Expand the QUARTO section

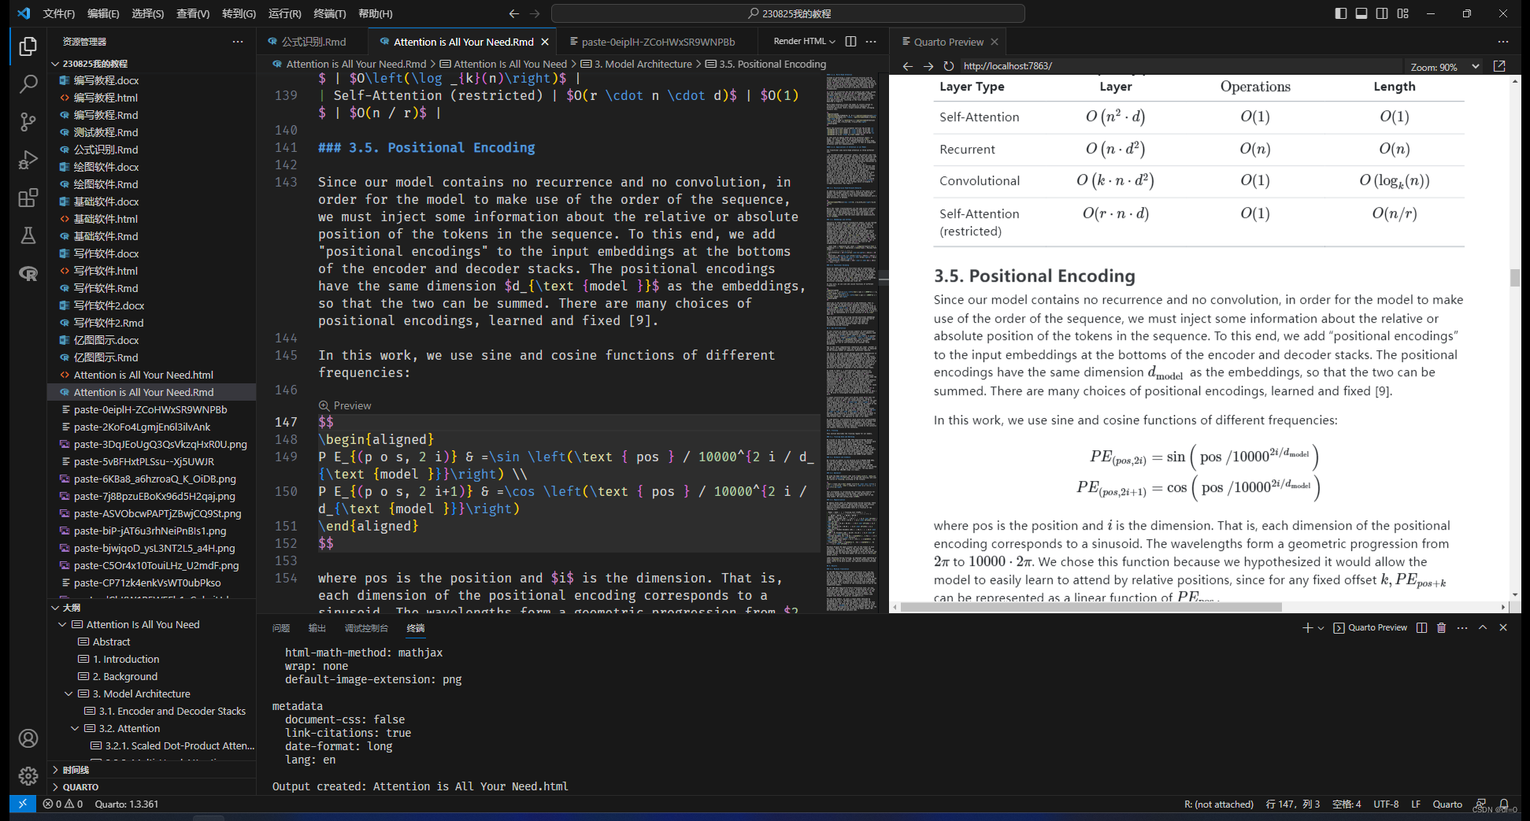(55, 786)
